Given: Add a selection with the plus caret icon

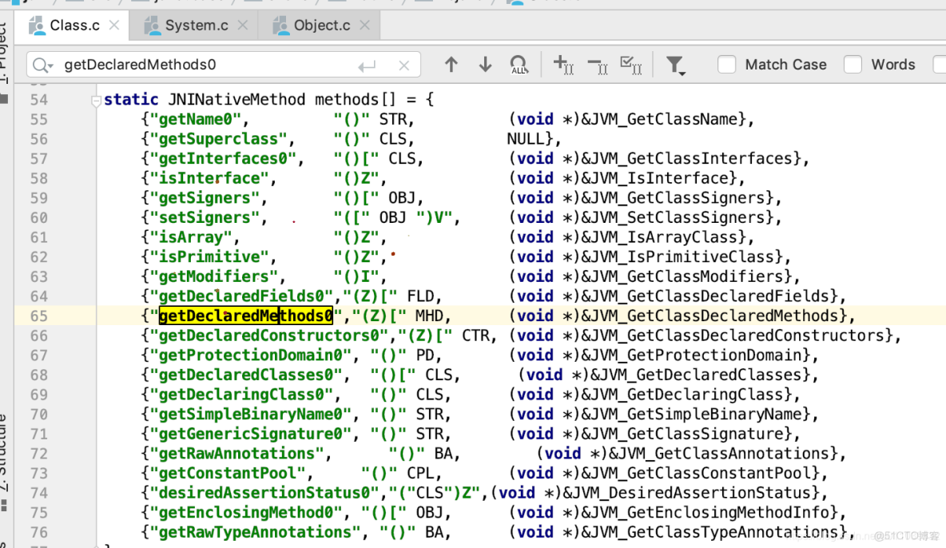Looking at the screenshot, I should 564,64.
